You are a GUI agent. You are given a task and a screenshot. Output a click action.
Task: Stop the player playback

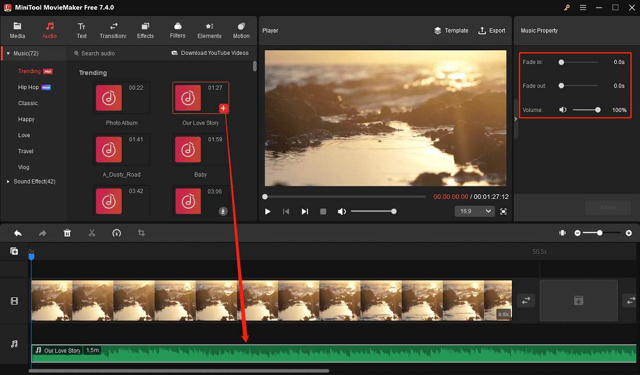pos(323,212)
